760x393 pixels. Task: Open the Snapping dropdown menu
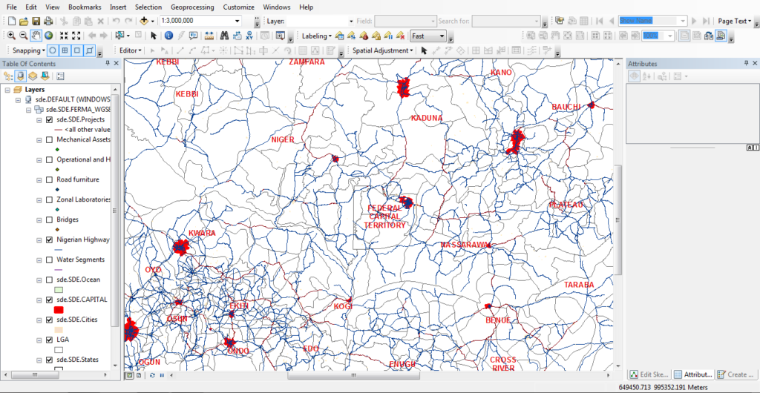coord(29,50)
